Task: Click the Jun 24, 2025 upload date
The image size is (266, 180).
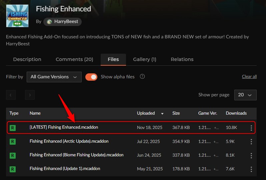Action: click(x=149, y=155)
